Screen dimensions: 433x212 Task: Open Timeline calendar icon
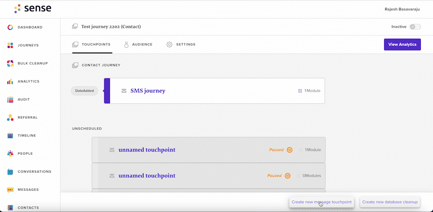pos(10,135)
